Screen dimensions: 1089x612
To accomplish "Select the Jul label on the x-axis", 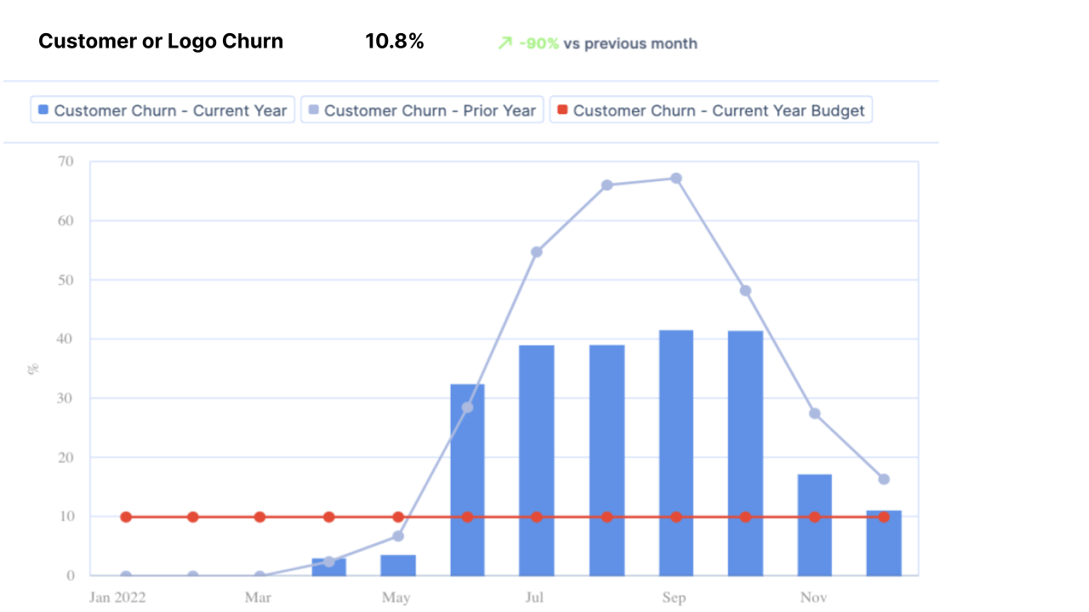I will tap(534, 598).
